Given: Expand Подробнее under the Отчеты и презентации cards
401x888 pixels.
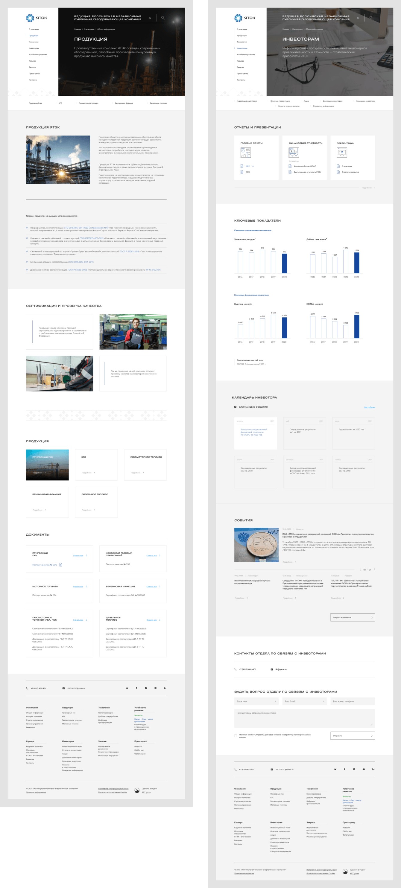Looking at the screenshot, I should 368,188.
